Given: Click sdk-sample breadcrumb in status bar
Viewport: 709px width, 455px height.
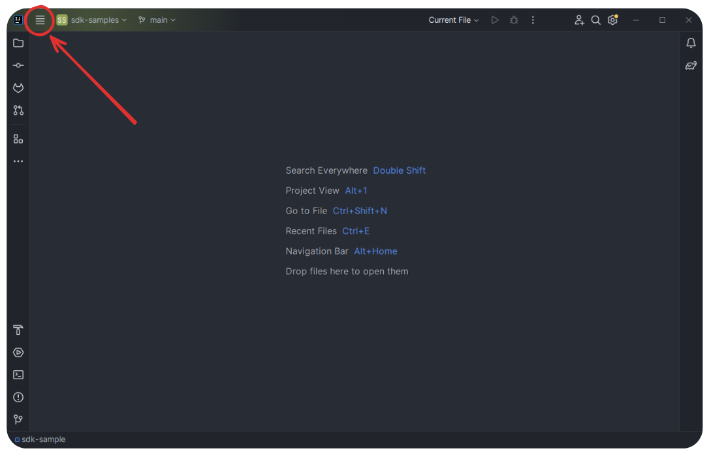Looking at the screenshot, I should [40, 439].
